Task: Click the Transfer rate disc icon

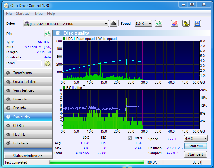Action: tap(8, 73)
